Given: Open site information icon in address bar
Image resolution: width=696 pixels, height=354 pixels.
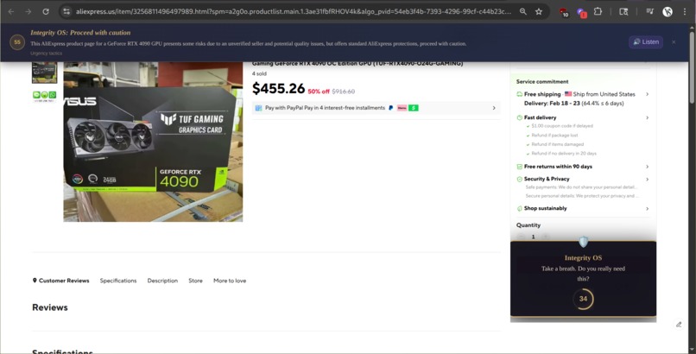Looking at the screenshot, I should click(x=66, y=11).
